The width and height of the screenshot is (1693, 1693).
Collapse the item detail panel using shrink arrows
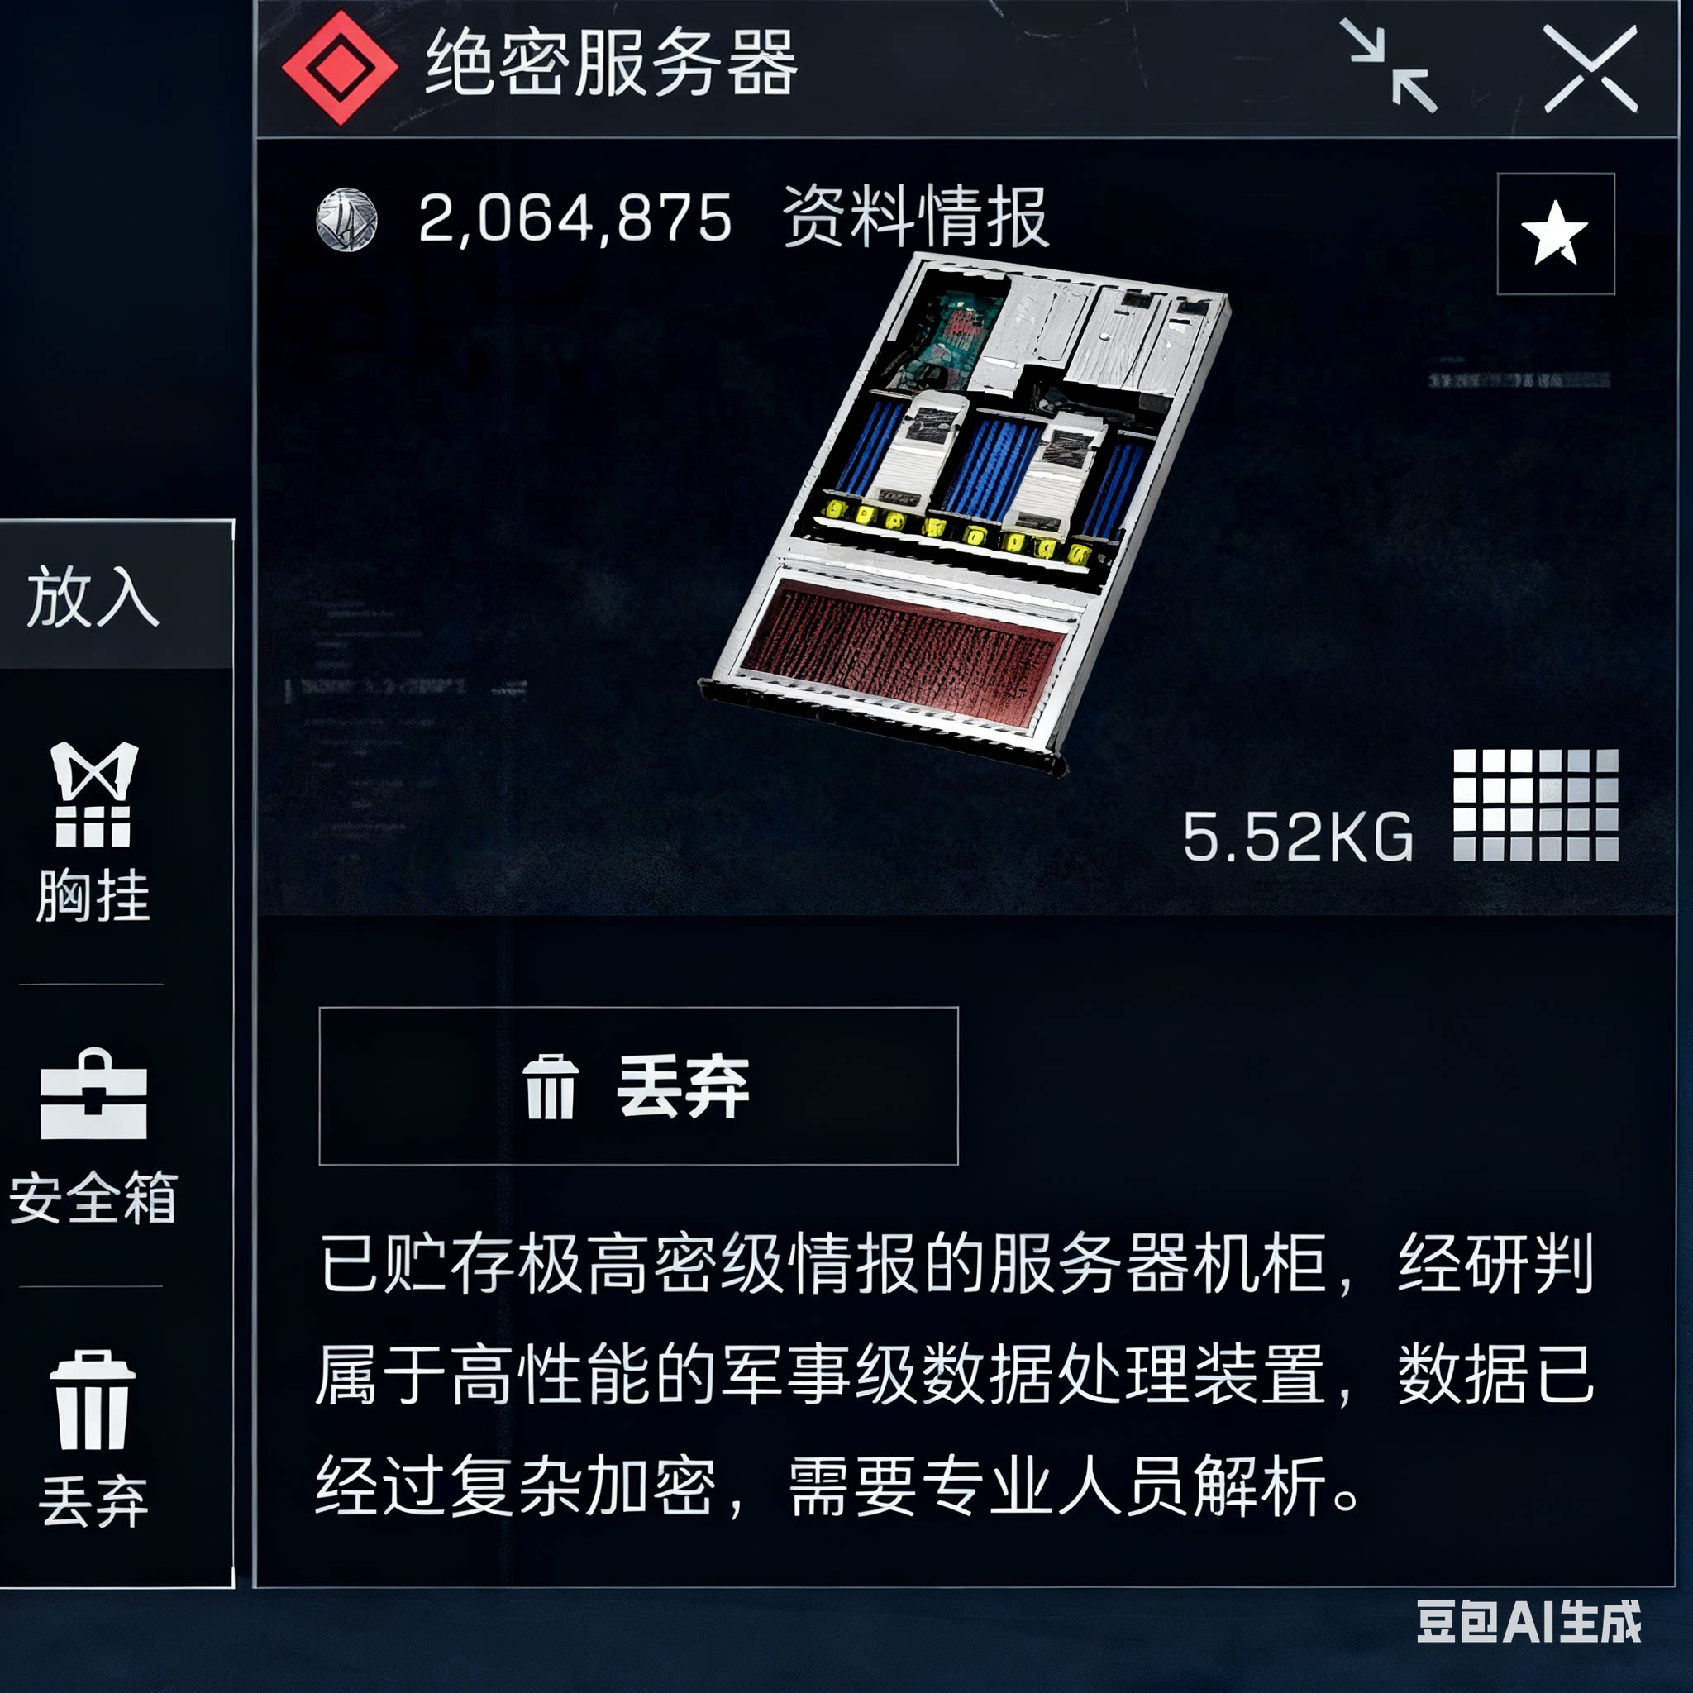point(1389,67)
